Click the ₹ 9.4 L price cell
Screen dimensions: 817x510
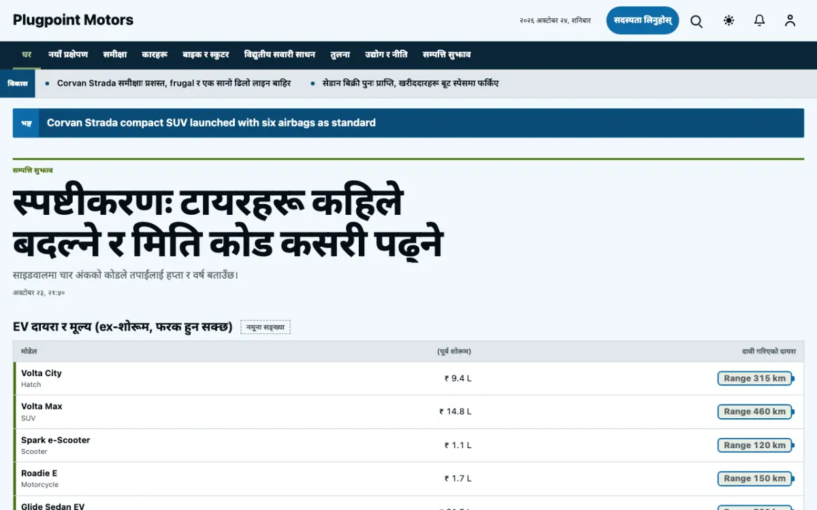458,379
